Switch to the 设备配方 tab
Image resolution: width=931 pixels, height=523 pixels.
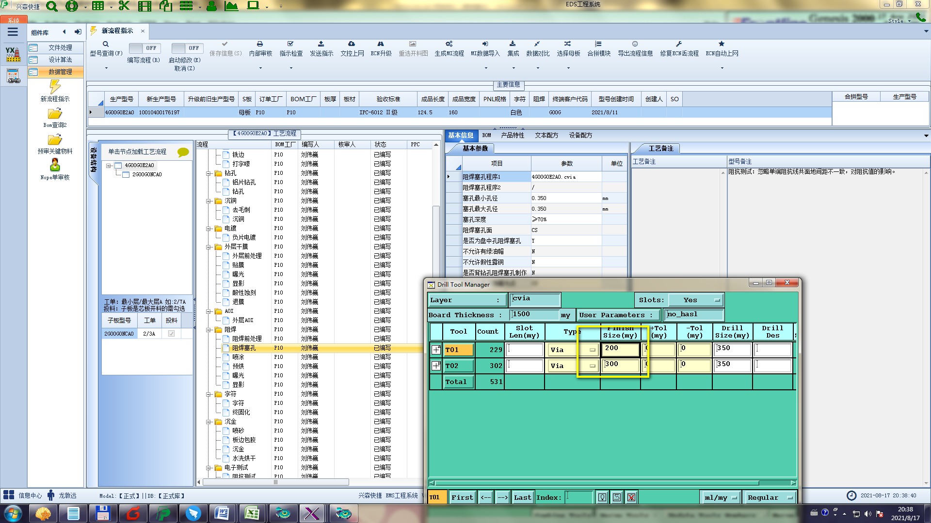tap(580, 136)
